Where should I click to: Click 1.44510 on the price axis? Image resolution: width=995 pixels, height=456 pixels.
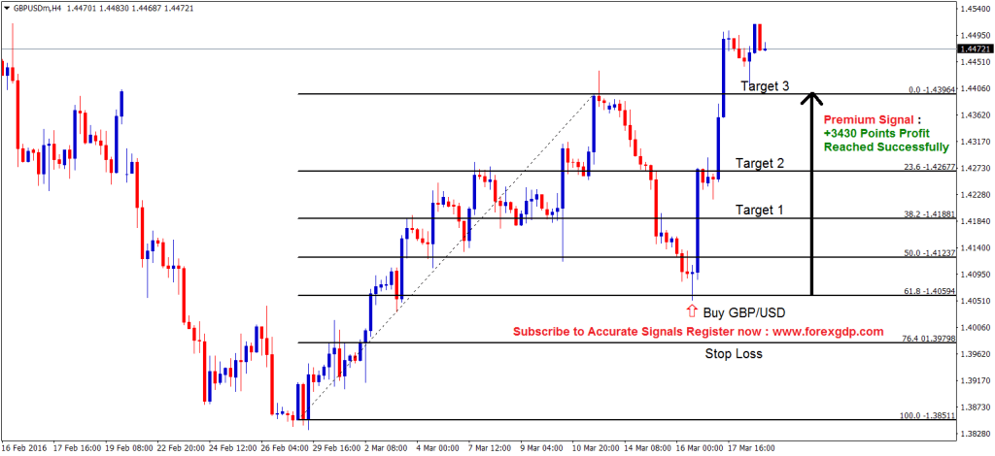click(976, 62)
